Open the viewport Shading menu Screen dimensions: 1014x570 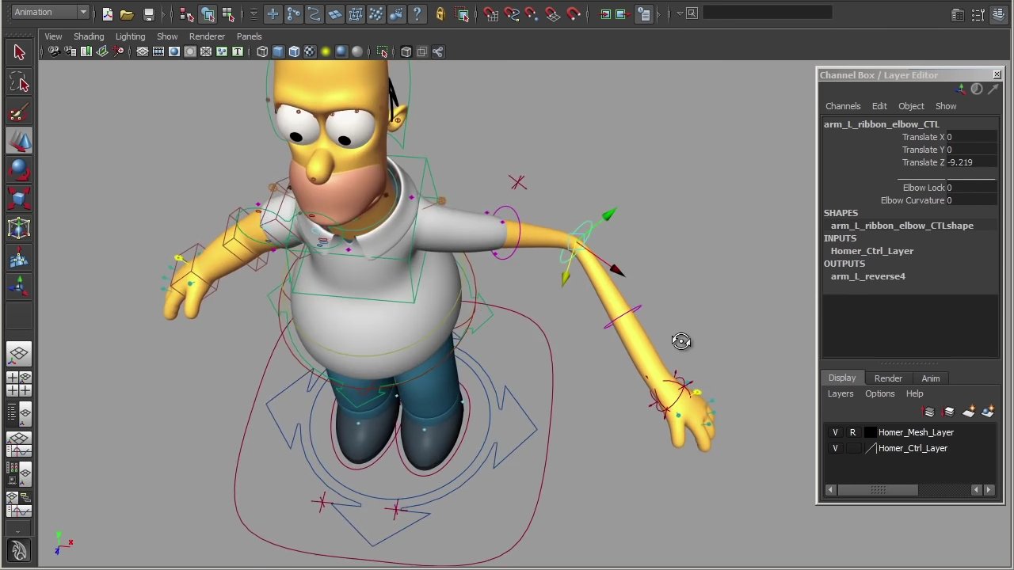(89, 36)
